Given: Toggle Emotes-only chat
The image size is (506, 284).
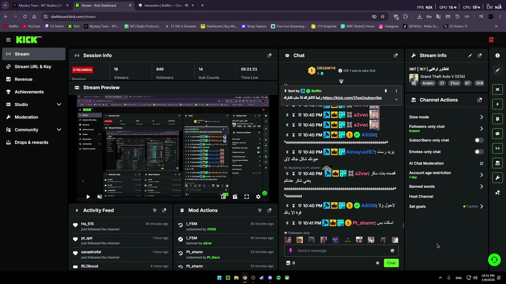Looking at the screenshot, I should 478,152.
